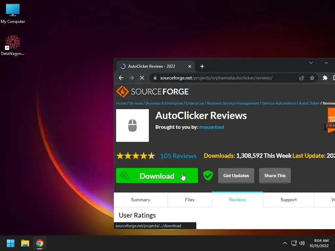Click the 1,308,592 This Week download count

[x=264, y=156]
